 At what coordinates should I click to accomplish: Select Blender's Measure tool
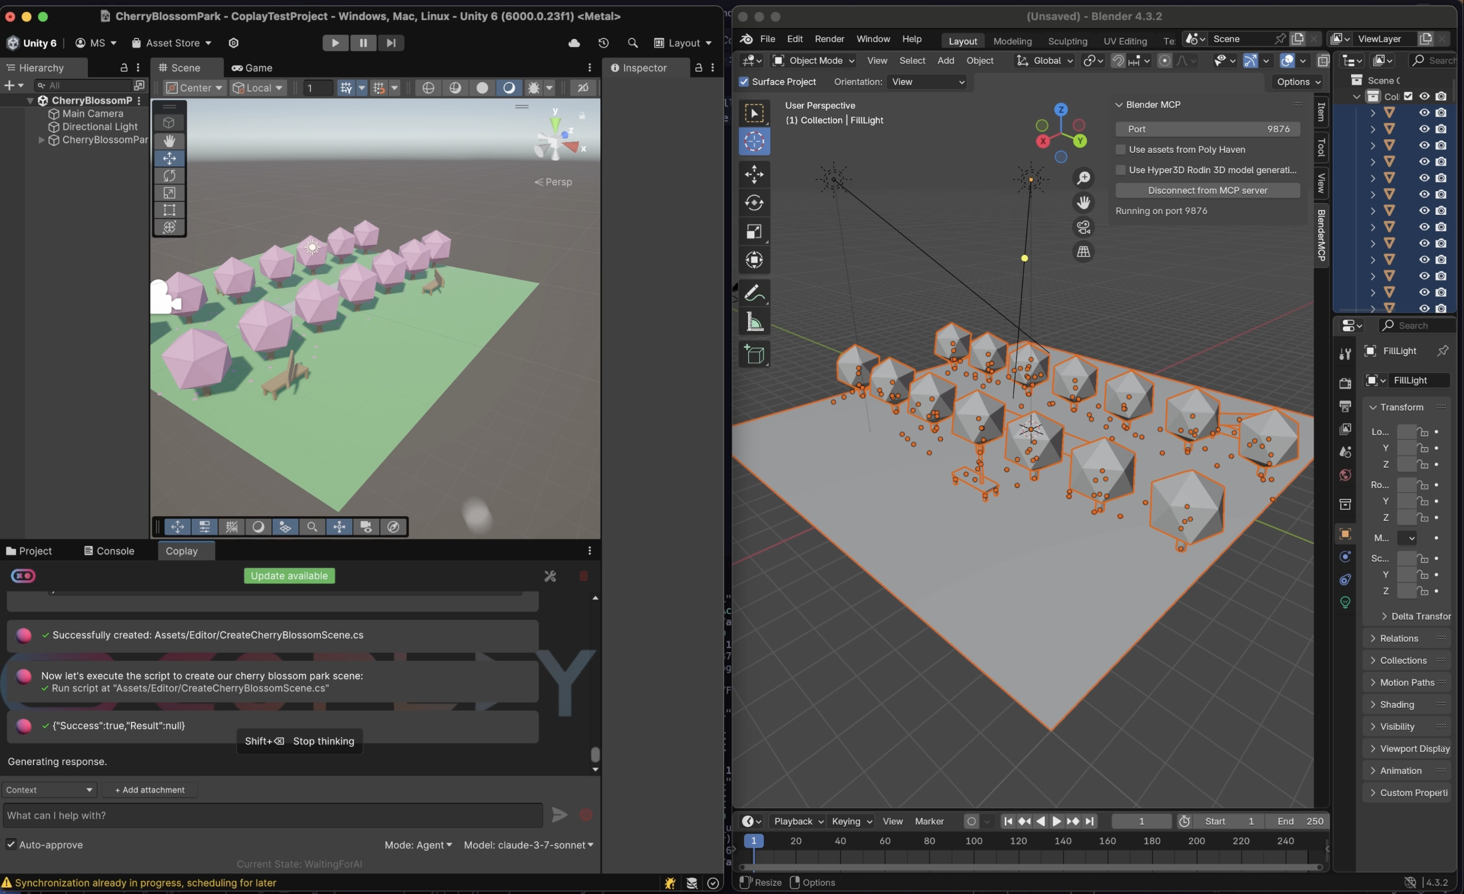click(754, 322)
